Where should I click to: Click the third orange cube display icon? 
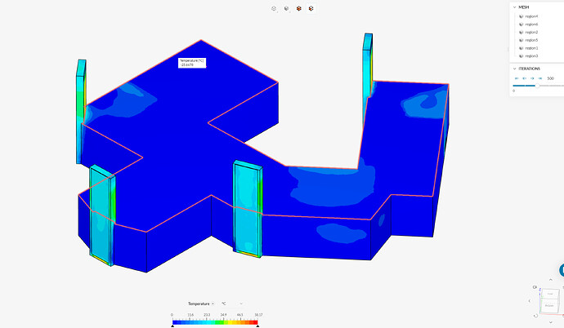[299, 8]
